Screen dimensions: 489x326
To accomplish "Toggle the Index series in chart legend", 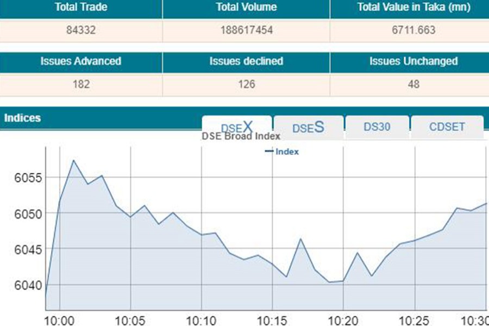I will [x=282, y=152].
